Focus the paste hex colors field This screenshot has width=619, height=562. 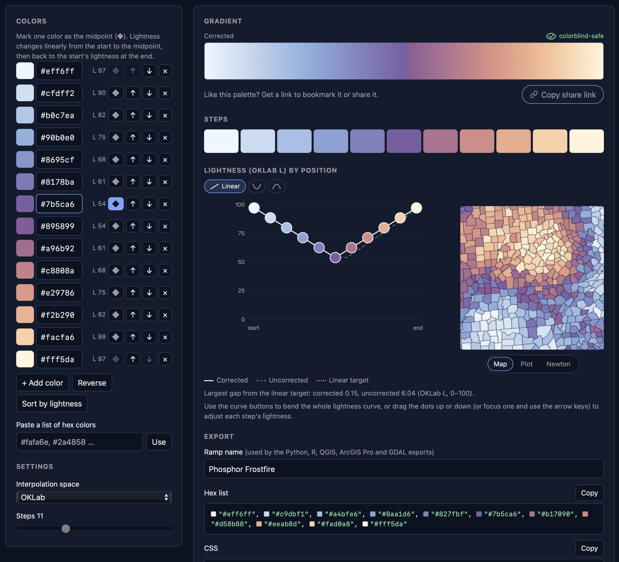coord(80,442)
